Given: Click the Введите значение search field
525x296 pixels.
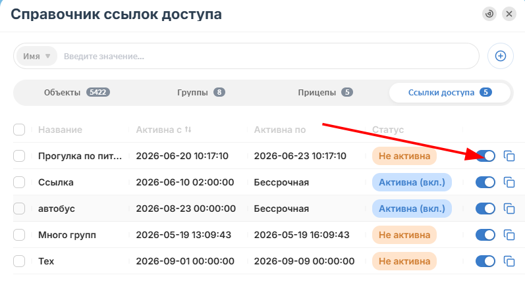Looking at the screenshot, I should 268,56.
